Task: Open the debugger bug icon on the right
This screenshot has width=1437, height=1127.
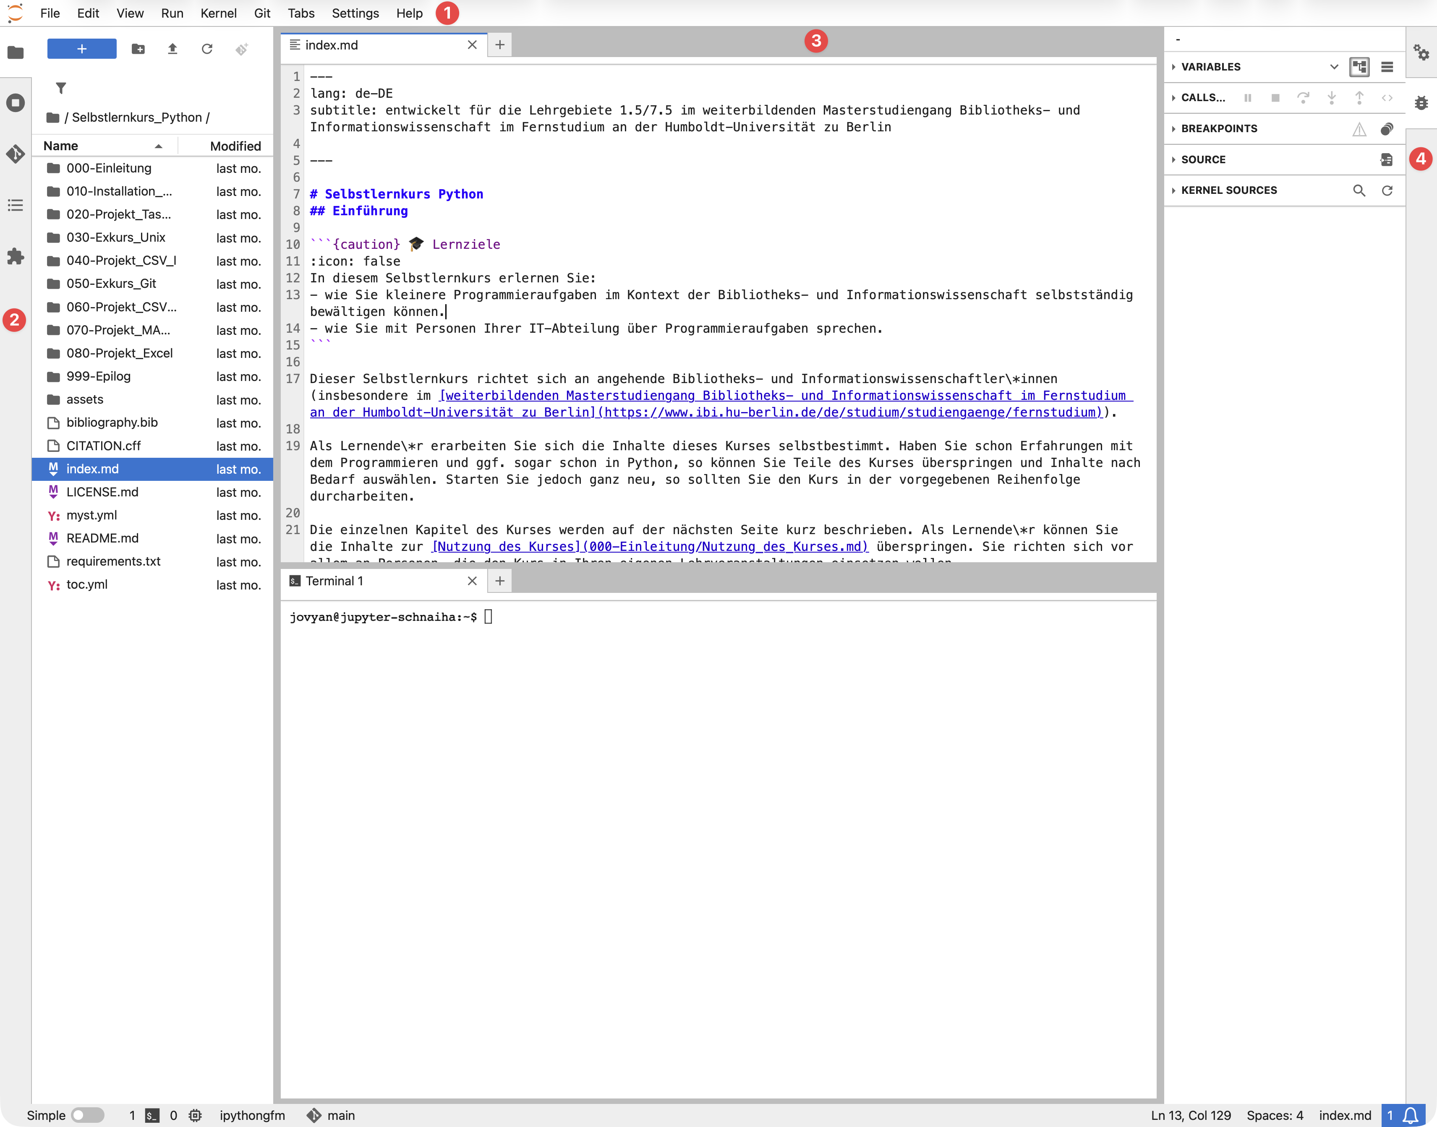Action: click(x=1422, y=102)
